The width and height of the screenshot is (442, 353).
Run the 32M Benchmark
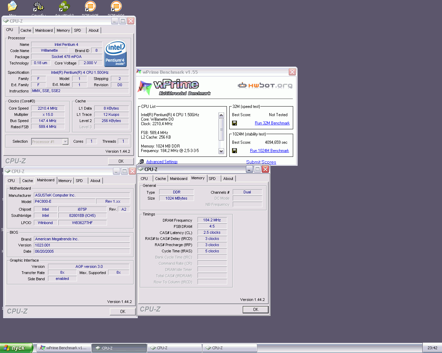272,123
